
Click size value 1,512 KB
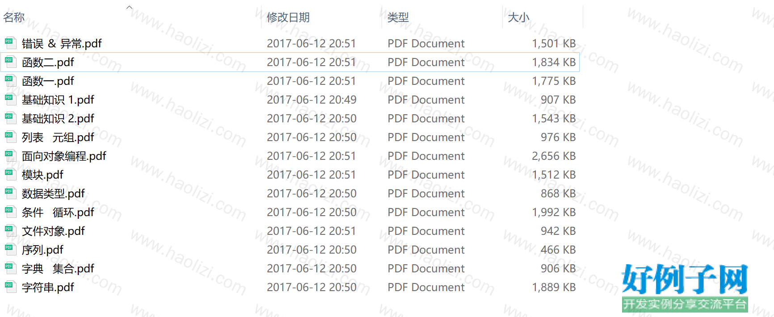tap(554, 175)
